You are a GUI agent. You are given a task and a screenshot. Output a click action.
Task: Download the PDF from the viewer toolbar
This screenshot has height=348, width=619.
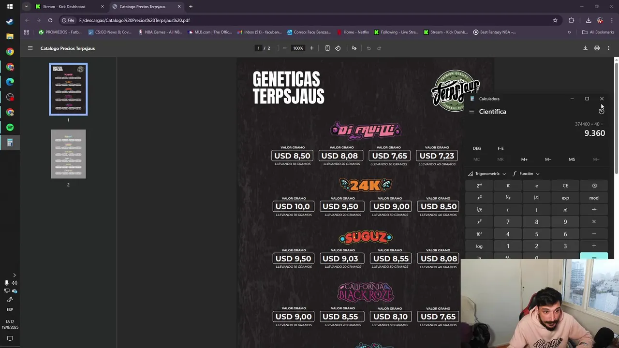point(585,48)
